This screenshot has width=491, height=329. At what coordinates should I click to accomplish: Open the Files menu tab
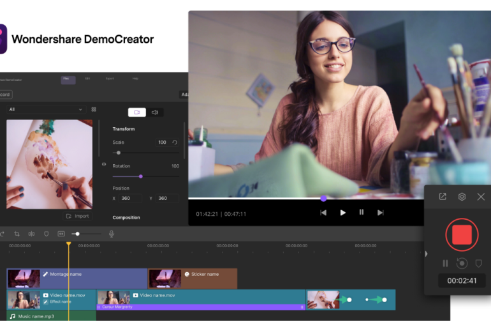(x=68, y=80)
